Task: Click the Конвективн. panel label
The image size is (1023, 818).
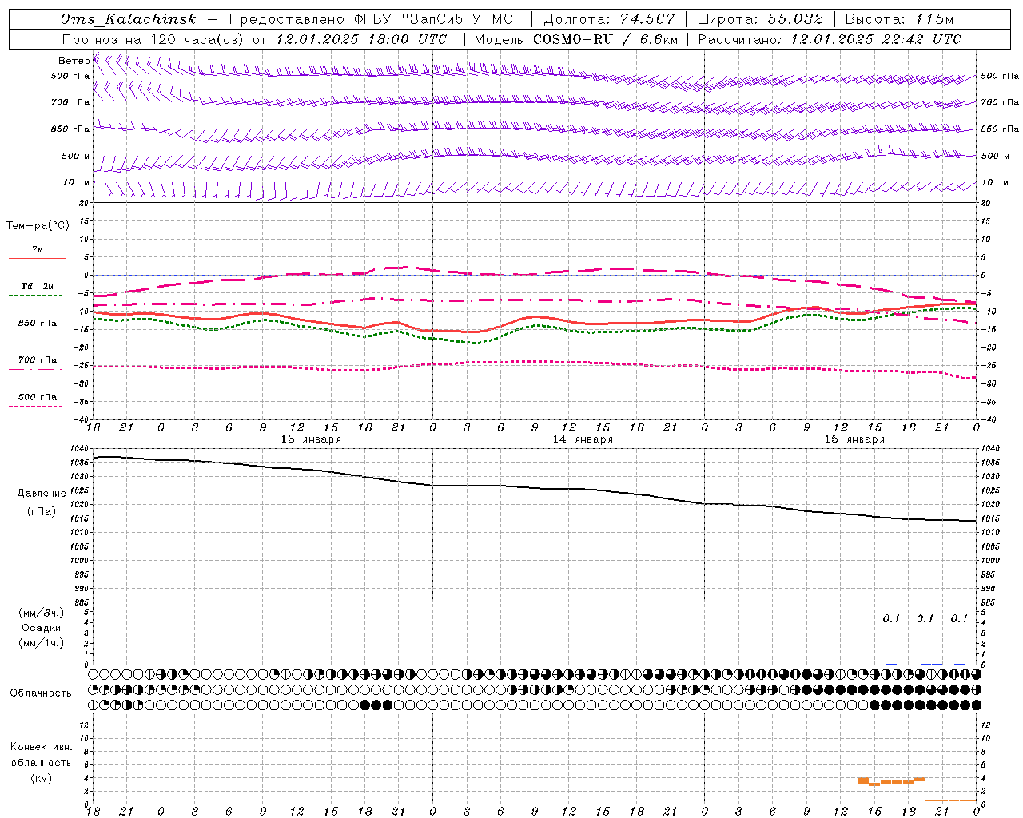Action: point(42,747)
